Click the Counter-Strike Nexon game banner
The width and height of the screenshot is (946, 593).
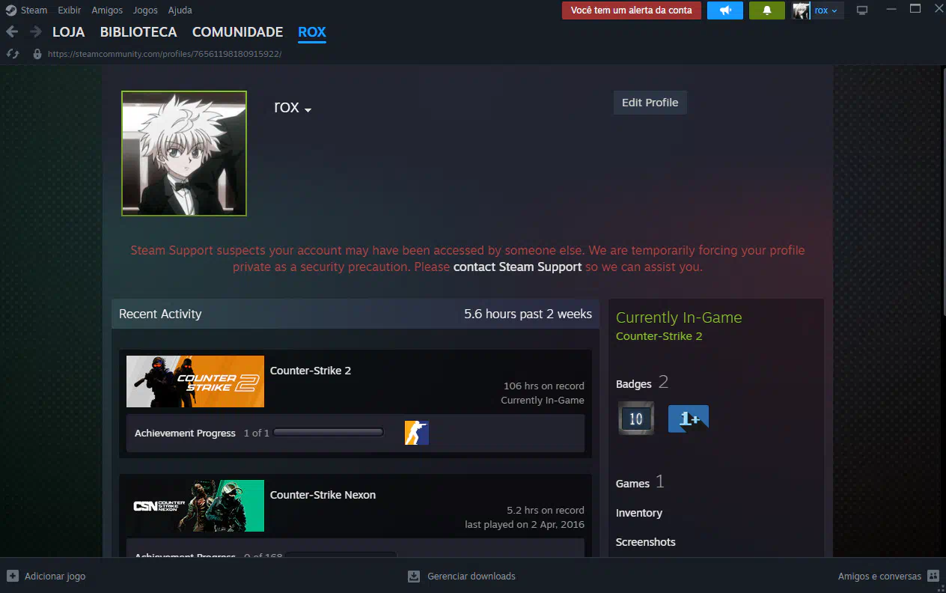[195, 505]
